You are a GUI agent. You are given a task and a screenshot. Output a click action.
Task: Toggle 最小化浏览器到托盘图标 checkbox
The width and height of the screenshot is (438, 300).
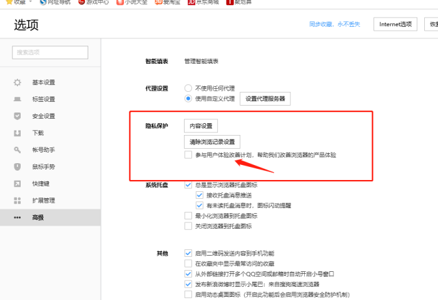(x=188, y=215)
